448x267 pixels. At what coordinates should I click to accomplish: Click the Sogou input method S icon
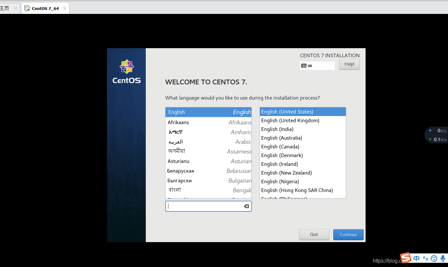click(405, 258)
